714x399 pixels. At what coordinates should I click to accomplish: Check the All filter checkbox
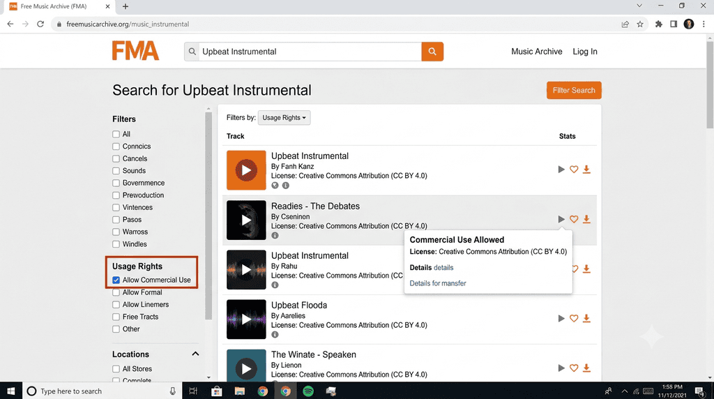click(x=116, y=135)
